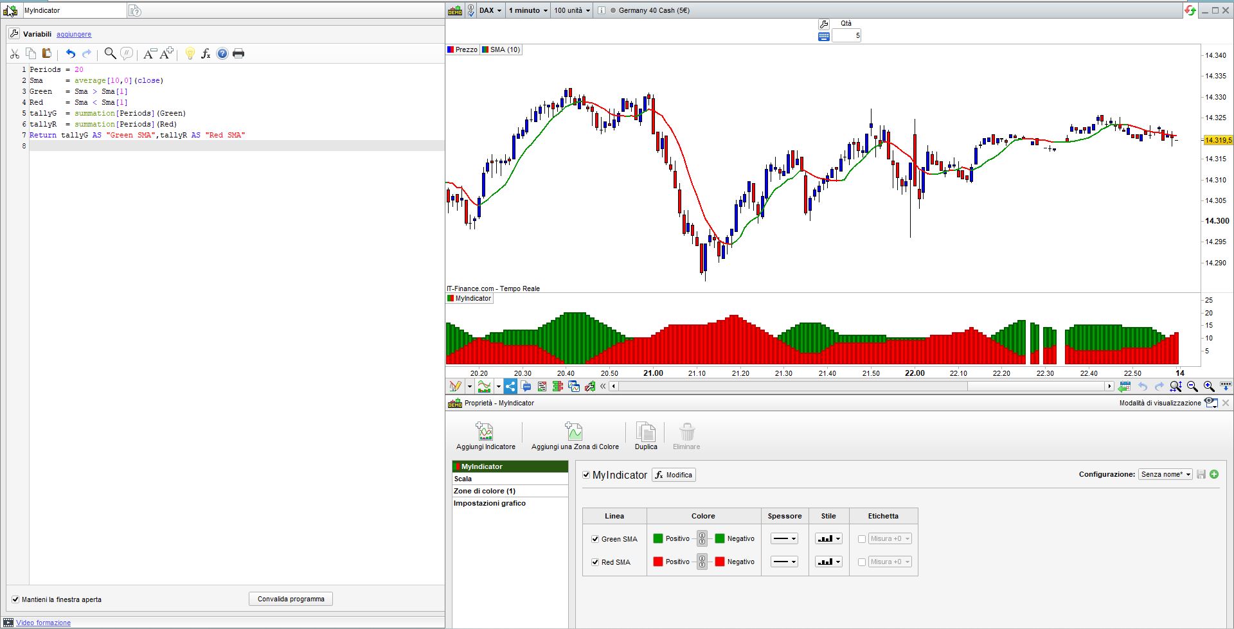This screenshot has height=629, width=1234.
Task: Open Green SMA Stile dropdown
Action: [x=828, y=538]
